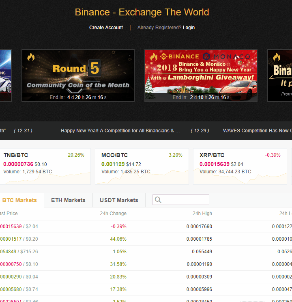Sort by 24h High column header
The image size is (292, 302).
202,214
